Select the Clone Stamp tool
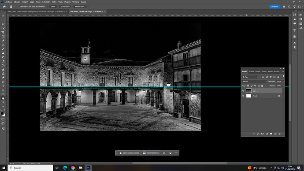The image size is (304, 171). click(x=3, y=53)
